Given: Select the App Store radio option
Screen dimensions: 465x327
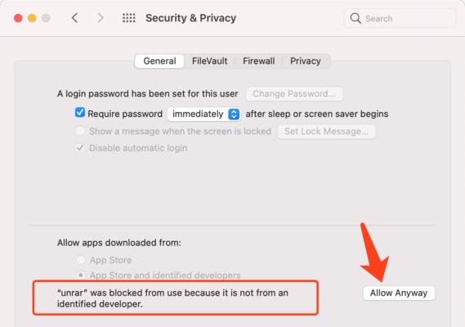Looking at the screenshot, I should coord(81,260).
